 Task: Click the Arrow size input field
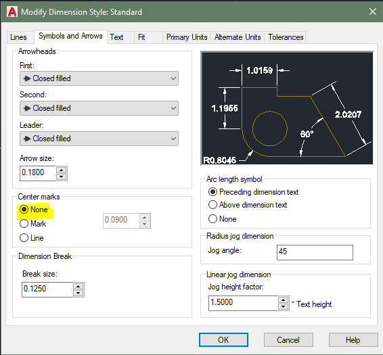[38, 173]
